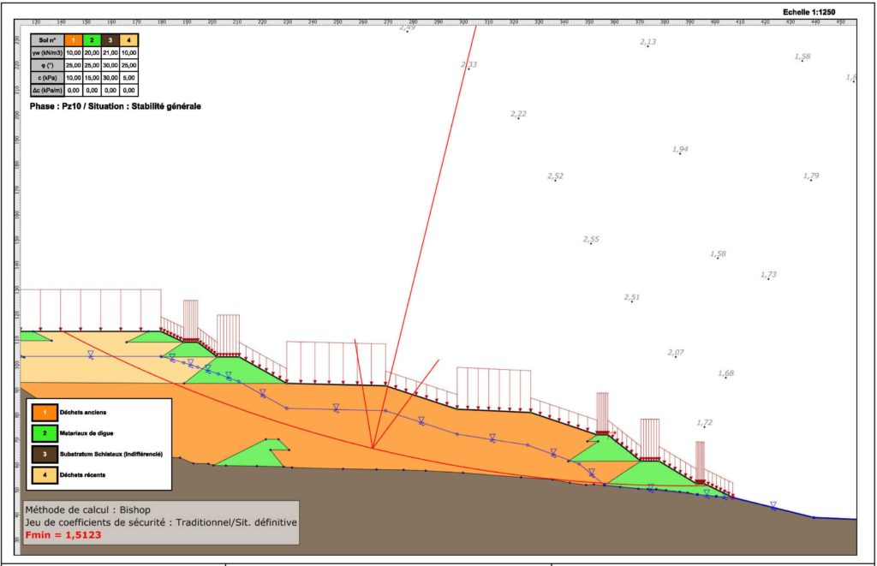Screen dimensions: 877x566
Task: Select soil column header 3 in parameter table
Action: [x=110, y=39]
